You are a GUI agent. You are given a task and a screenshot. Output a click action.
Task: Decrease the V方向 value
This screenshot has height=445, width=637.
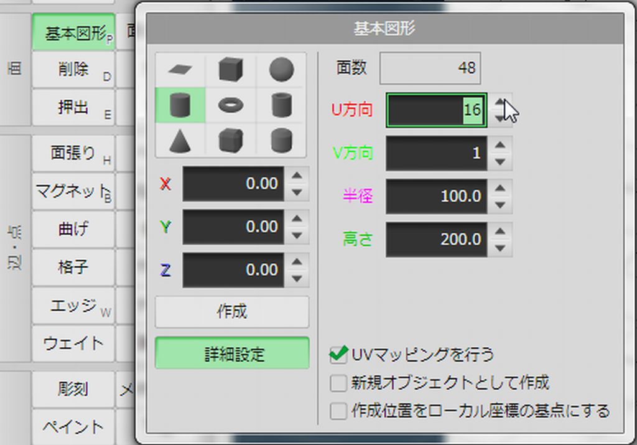click(500, 162)
